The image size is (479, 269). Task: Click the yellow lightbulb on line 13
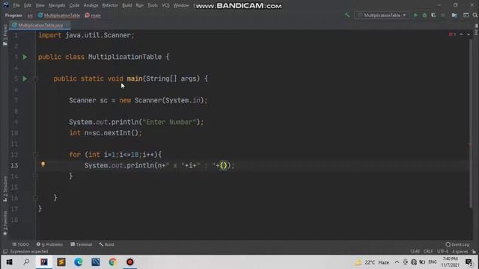[43, 164]
